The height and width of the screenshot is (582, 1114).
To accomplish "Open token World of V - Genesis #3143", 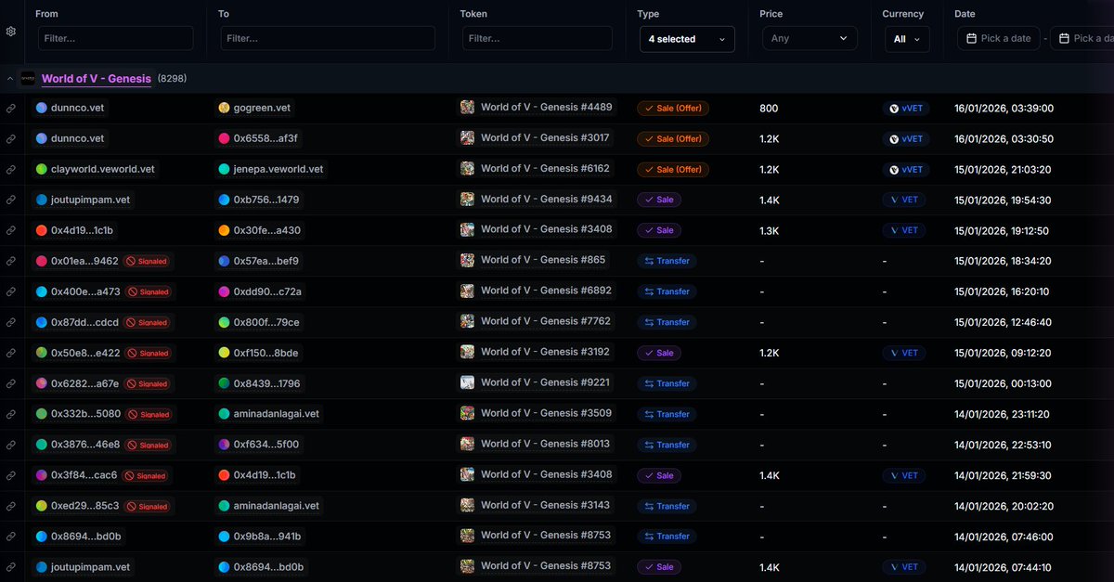I will pos(545,505).
